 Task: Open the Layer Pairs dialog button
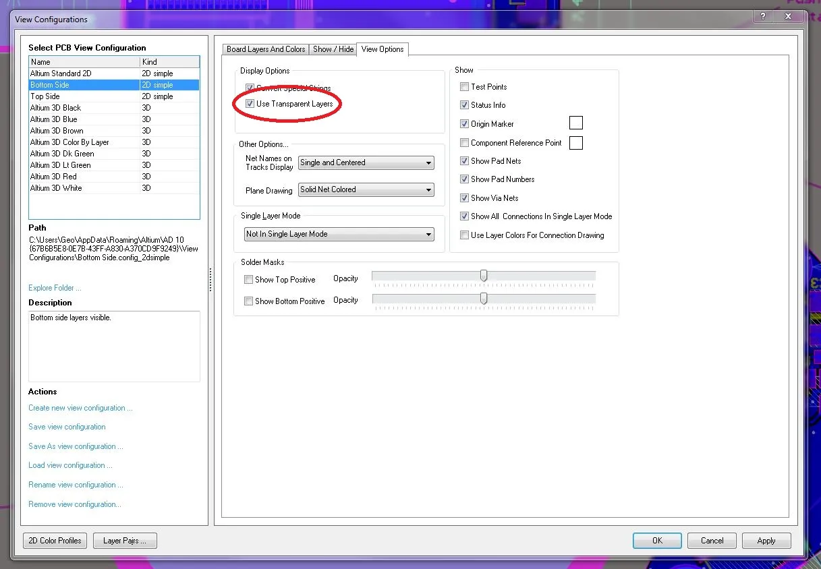pos(125,541)
